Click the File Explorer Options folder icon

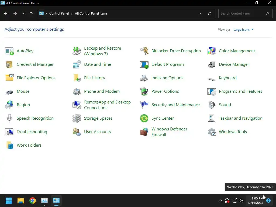click(9, 78)
